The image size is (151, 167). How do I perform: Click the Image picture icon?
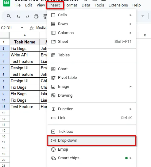tap(53, 87)
